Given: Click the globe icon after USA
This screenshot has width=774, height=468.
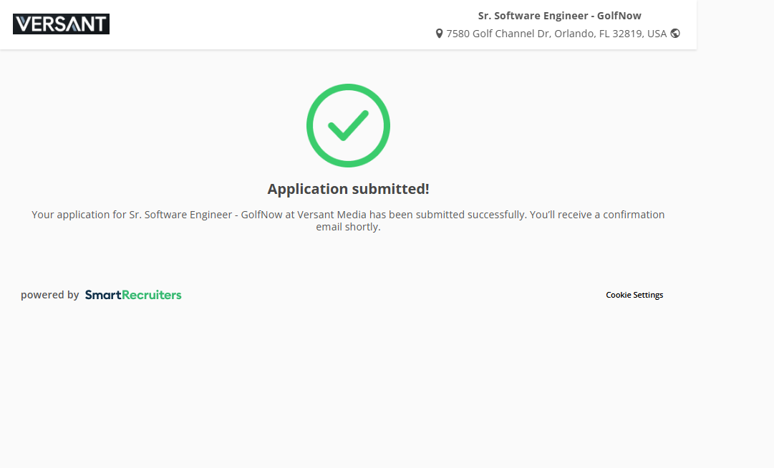Looking at the screenshot, I should [675, 33].
